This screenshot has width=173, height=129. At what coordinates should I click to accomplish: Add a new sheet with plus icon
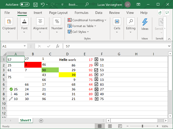pos(41,120)
